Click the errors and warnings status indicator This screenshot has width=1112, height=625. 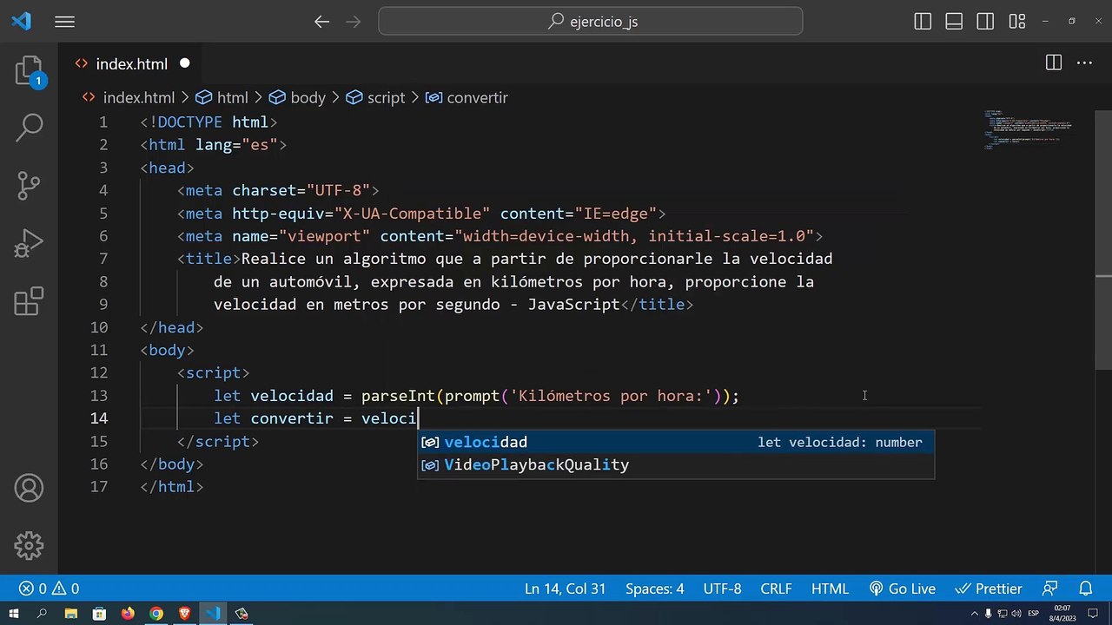(x=50, y=589)
